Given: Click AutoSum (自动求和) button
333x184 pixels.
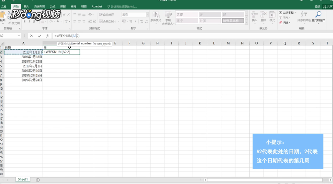Looking at the screenshot, I should click(x=286, y=13).
